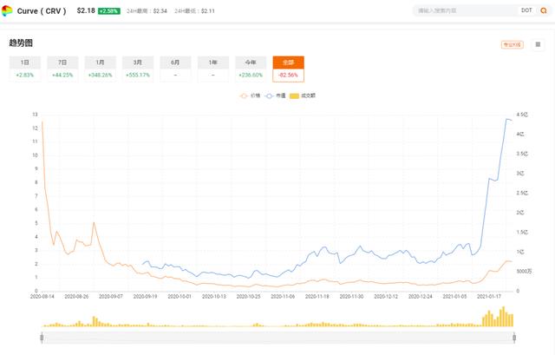Pick the 1年 time range tab
Image resolution: width=555 pixels, height=355 pixels.
point(213,69)
